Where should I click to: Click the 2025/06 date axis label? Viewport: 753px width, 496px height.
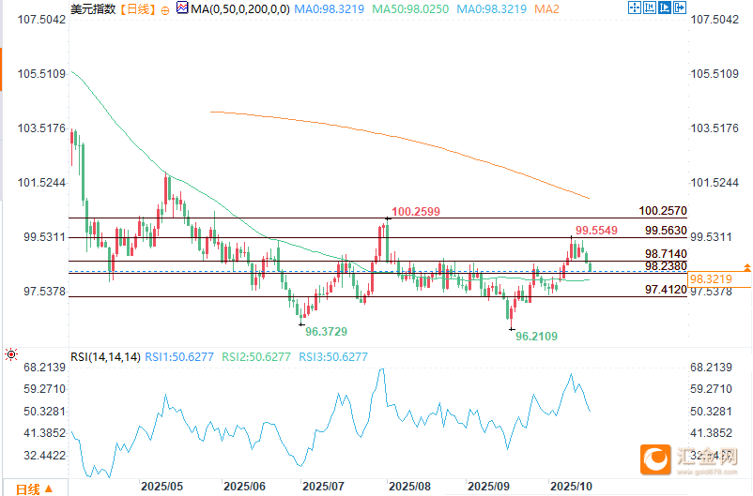[x=244, y=487]
